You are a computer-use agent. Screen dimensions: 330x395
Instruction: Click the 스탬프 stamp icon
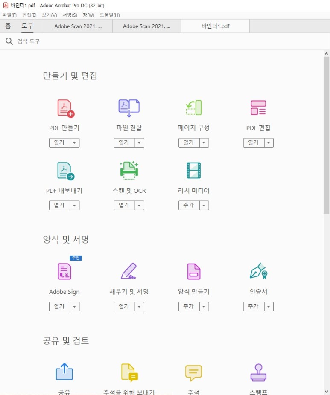(258, 372)
